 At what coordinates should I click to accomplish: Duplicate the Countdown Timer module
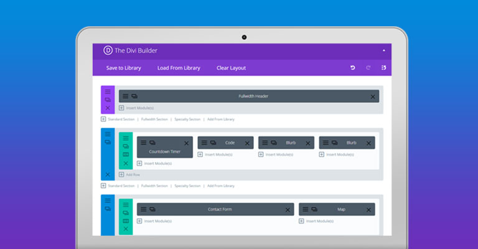[x=152, y=143]
